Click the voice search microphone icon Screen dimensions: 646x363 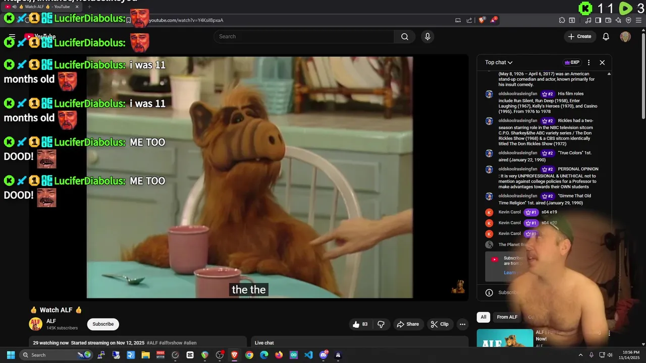pyautogui.click(x=427, y=36)
